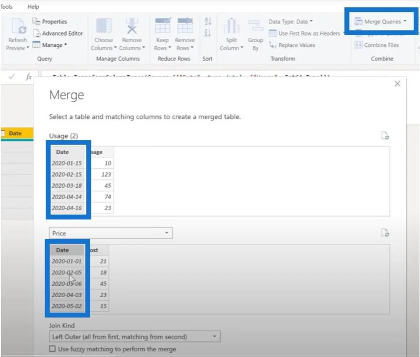Click the formula bar checkmark icon
The image size is (420, 357).
pos(12,77)
